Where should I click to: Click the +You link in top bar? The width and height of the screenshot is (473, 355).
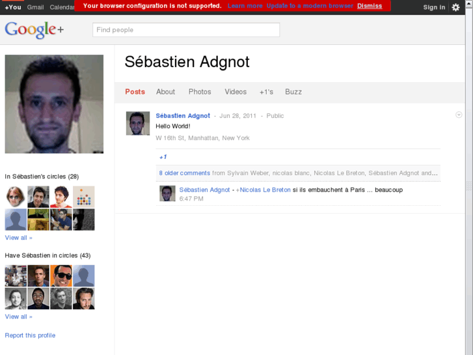13,7
